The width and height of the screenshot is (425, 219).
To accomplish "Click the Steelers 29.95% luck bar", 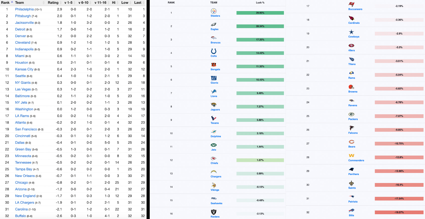I will 260,13.
